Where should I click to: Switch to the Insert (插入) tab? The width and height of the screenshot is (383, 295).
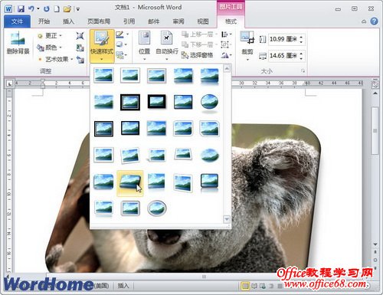click(x=68, y=21)
